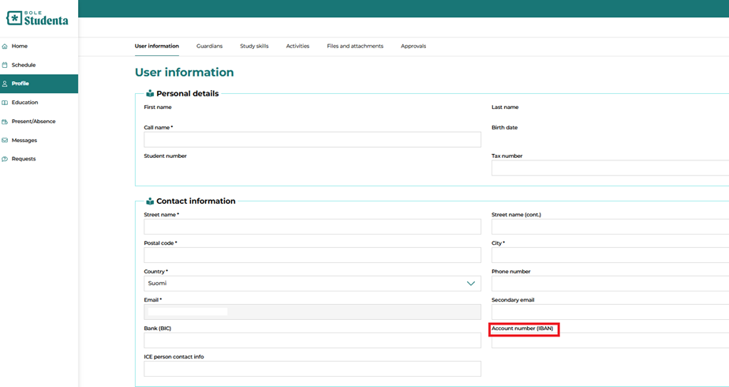Open the Study skills tab
The width and height of the screenshot is (729, 387).
tap(254, 47)
